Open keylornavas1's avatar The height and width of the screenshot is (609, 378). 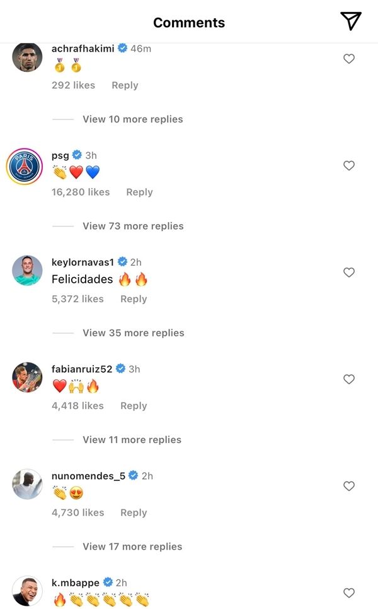pos(27,271)
